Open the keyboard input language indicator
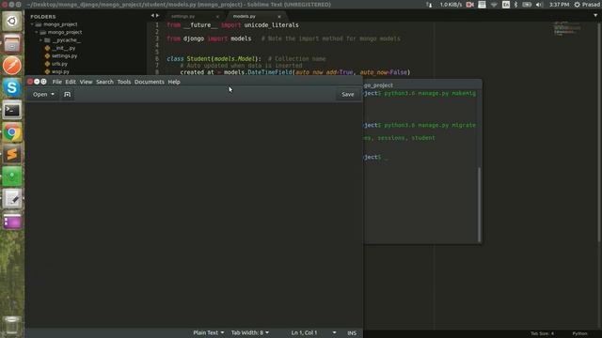 (x=506, y=5)
